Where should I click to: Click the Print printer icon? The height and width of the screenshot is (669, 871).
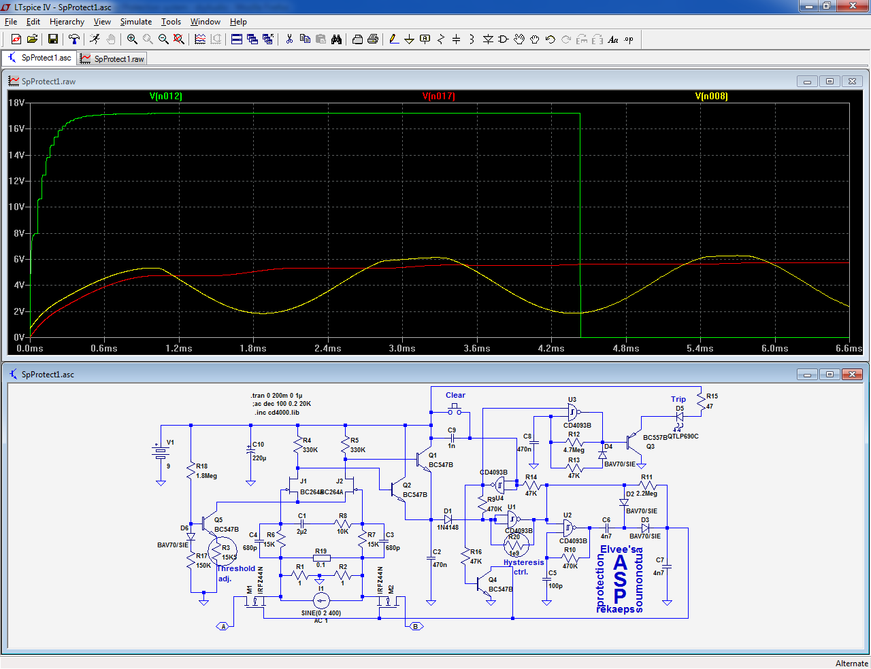[373, 39]
